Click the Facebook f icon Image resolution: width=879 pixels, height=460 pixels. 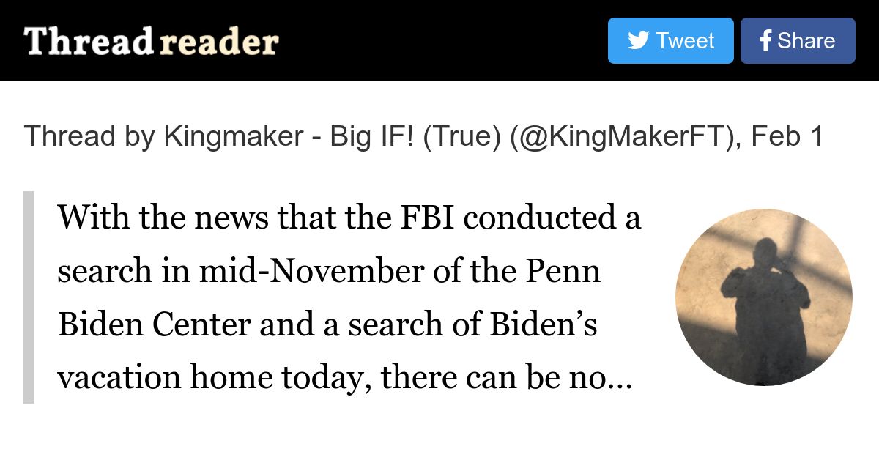765,41
